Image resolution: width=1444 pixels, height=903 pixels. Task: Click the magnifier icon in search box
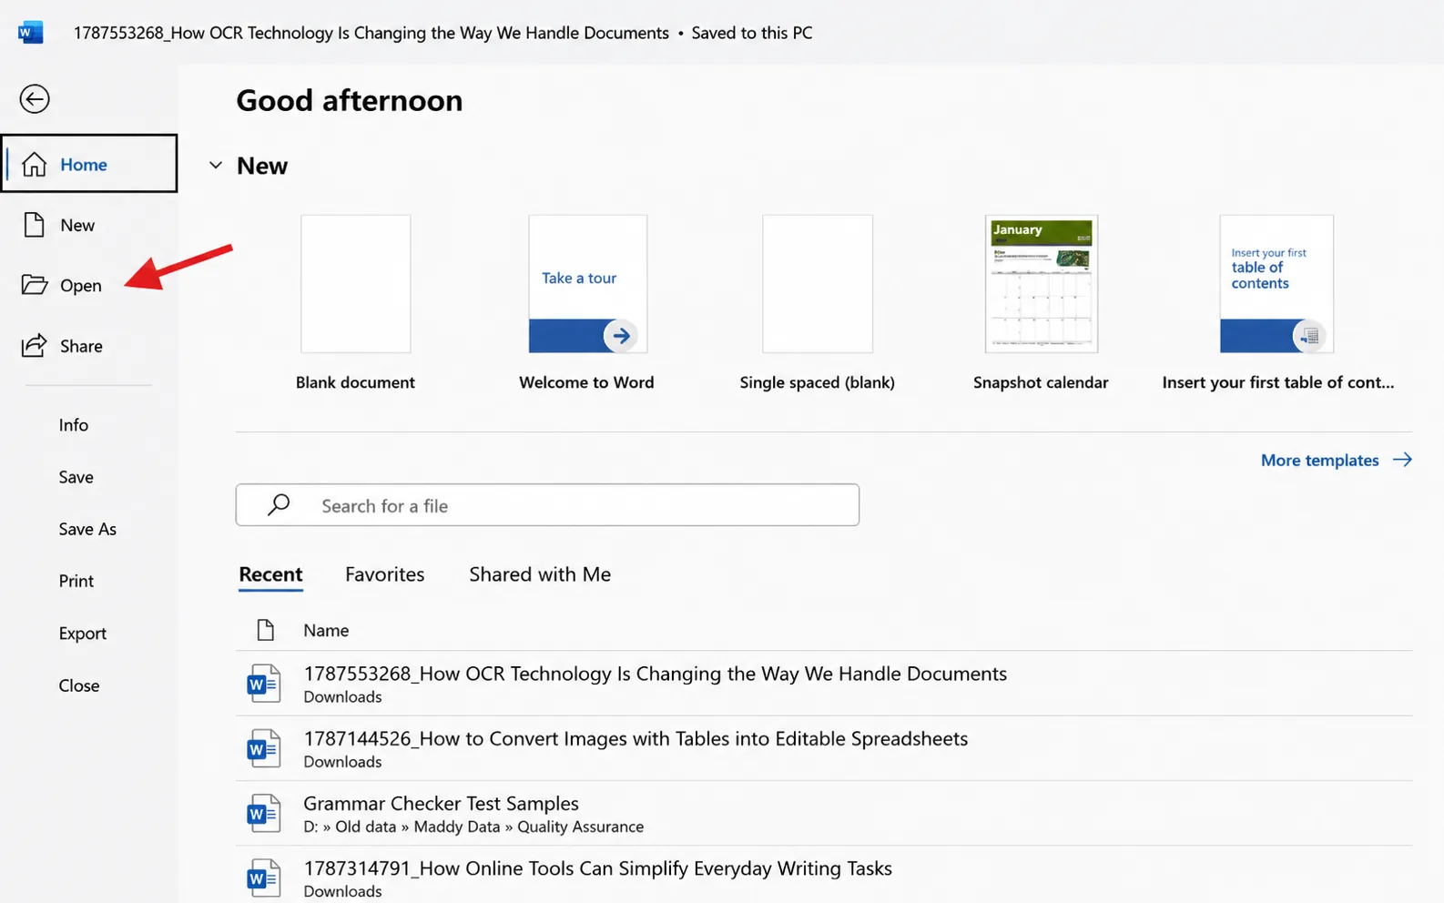tap(279, 504)
